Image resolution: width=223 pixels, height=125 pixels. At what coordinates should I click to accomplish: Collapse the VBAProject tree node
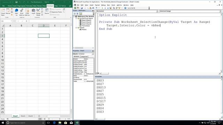click(x=74, y=17)
